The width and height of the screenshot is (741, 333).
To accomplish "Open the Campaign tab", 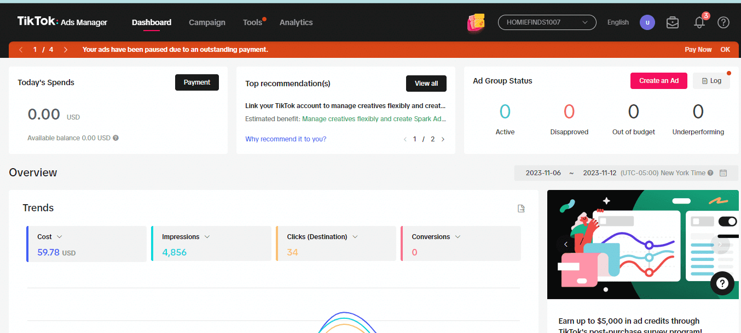I will tap(207, 22).
